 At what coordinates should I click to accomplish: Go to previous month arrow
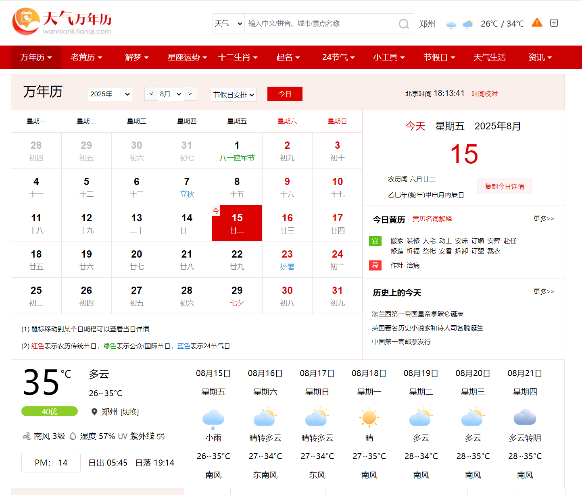pyautogui.click(x=151, y=94)
